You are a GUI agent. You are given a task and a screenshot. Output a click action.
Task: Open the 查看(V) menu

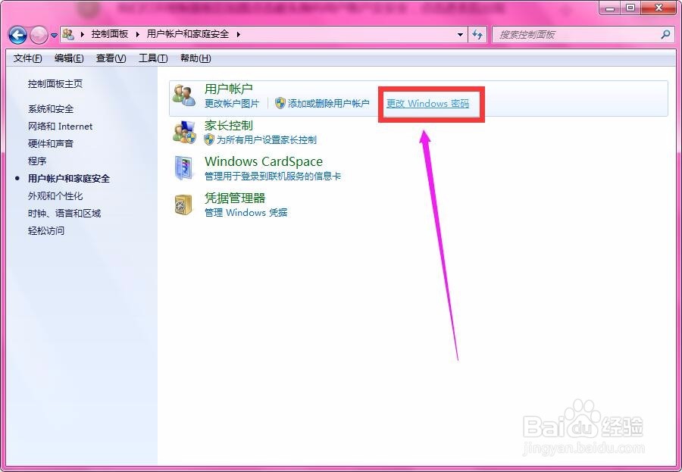[111, 58]
